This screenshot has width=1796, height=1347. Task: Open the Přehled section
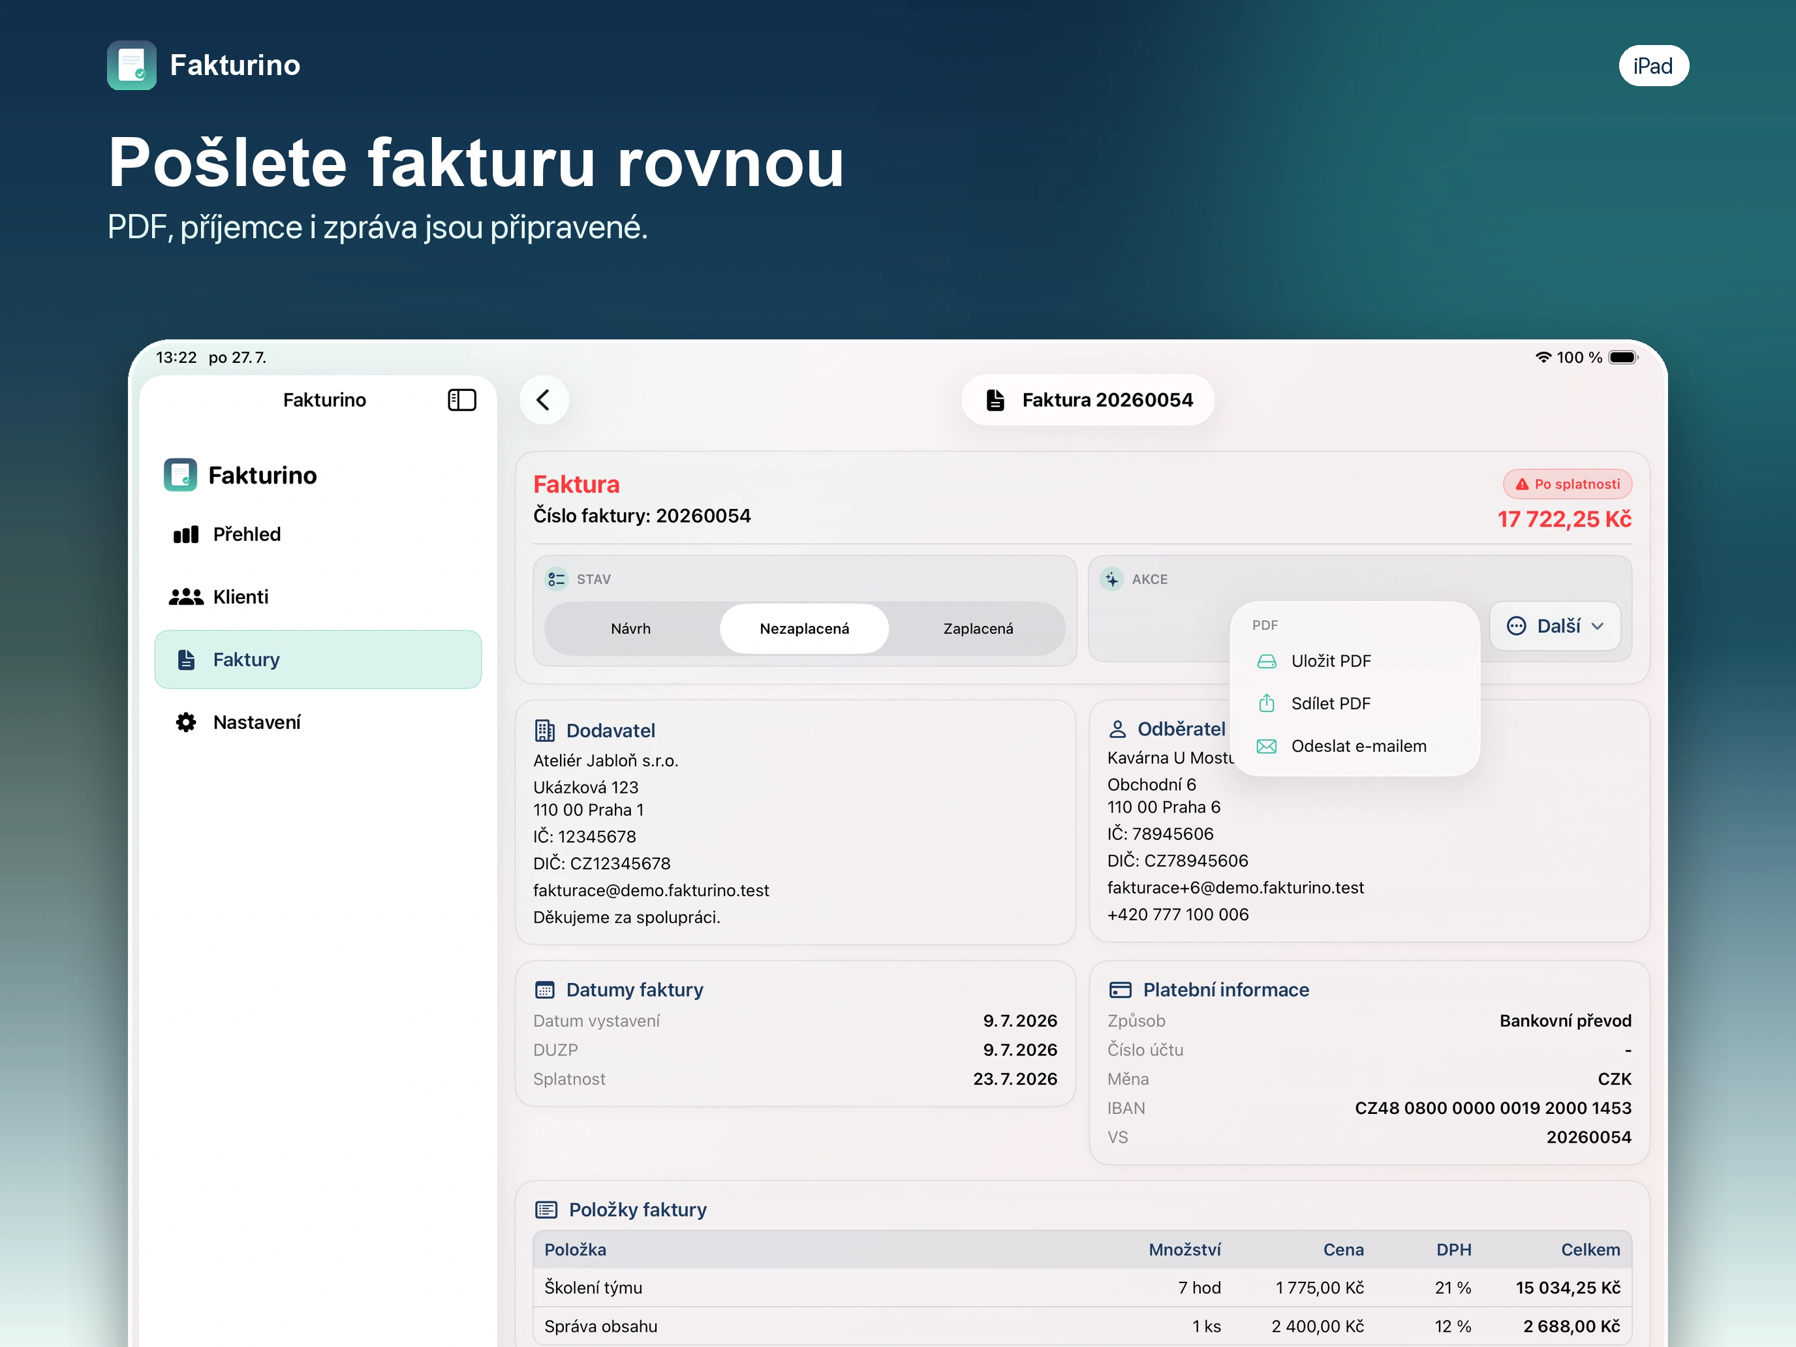point(317,534)
